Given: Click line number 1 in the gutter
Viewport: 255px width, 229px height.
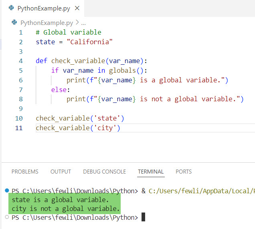Looking at the screenshot, I should tap(21, 33).
